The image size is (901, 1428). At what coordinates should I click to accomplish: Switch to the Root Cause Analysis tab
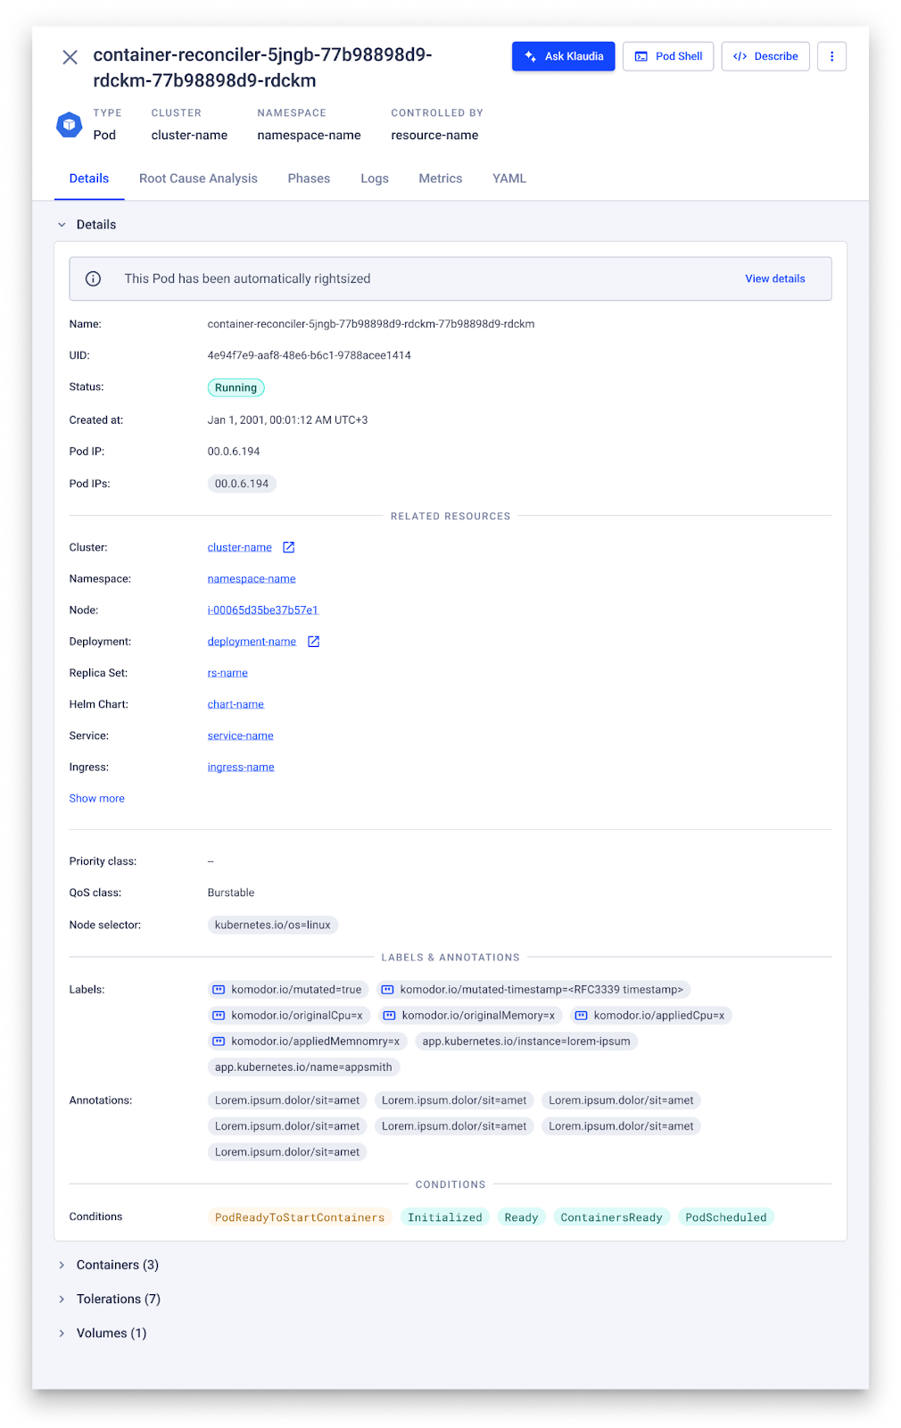(x=198, y=178)
